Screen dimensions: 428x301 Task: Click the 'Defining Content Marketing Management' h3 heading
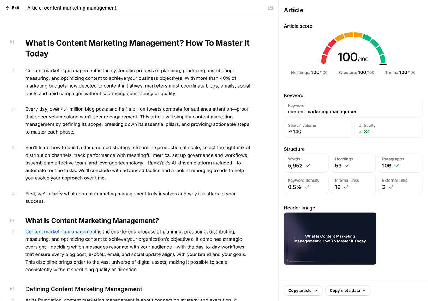(84, 289)
